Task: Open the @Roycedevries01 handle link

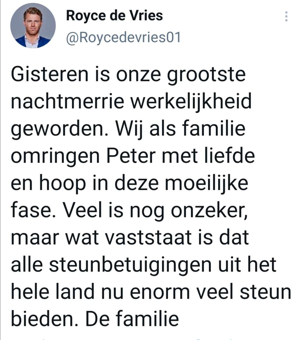Action: (x=123, y=38)
